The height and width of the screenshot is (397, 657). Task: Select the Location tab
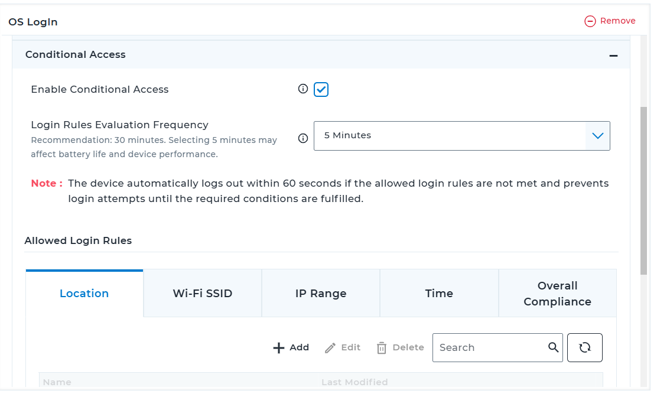click(x=84, y=294)
